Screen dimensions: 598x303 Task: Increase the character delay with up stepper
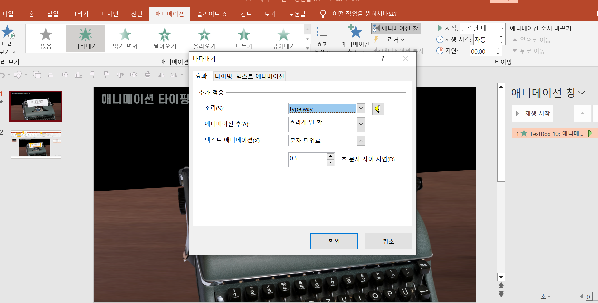(x=330, y=156)
